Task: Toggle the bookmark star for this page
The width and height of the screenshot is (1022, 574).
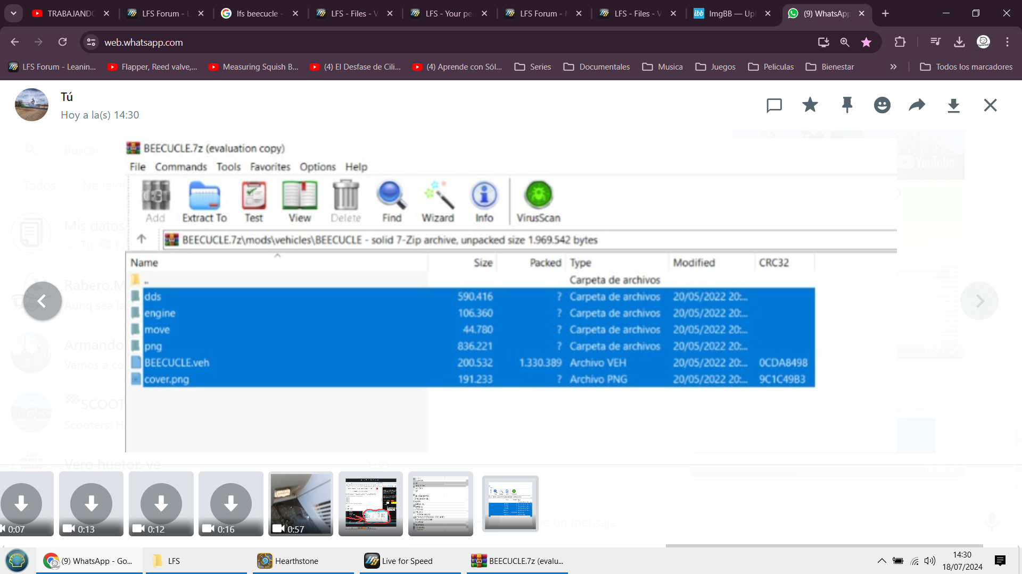Action: pyautogui.click(x=867, y=42)
